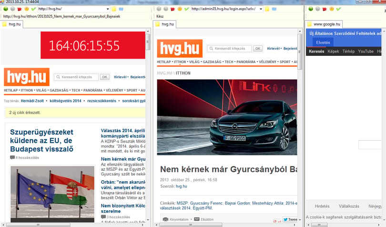This screenshot has width=386, height=227.
Task: Click the orange circle icon in the middle pane toolbar
Action: tap(180, 9)
